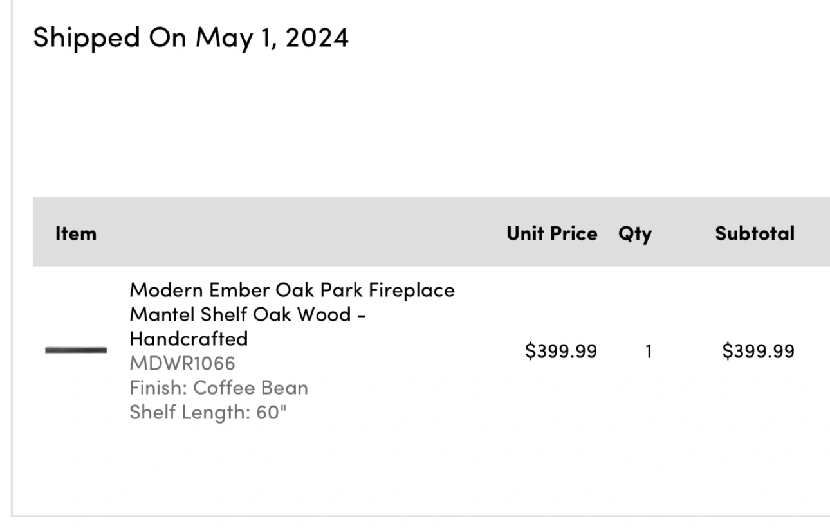The height and width of the screenshot is (529, 830).
Task: Click the gray table header bar
Action: point(431,232)
